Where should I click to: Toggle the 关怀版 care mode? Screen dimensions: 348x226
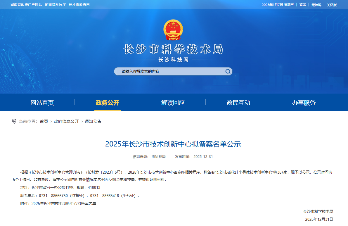(x=332, y=5)
